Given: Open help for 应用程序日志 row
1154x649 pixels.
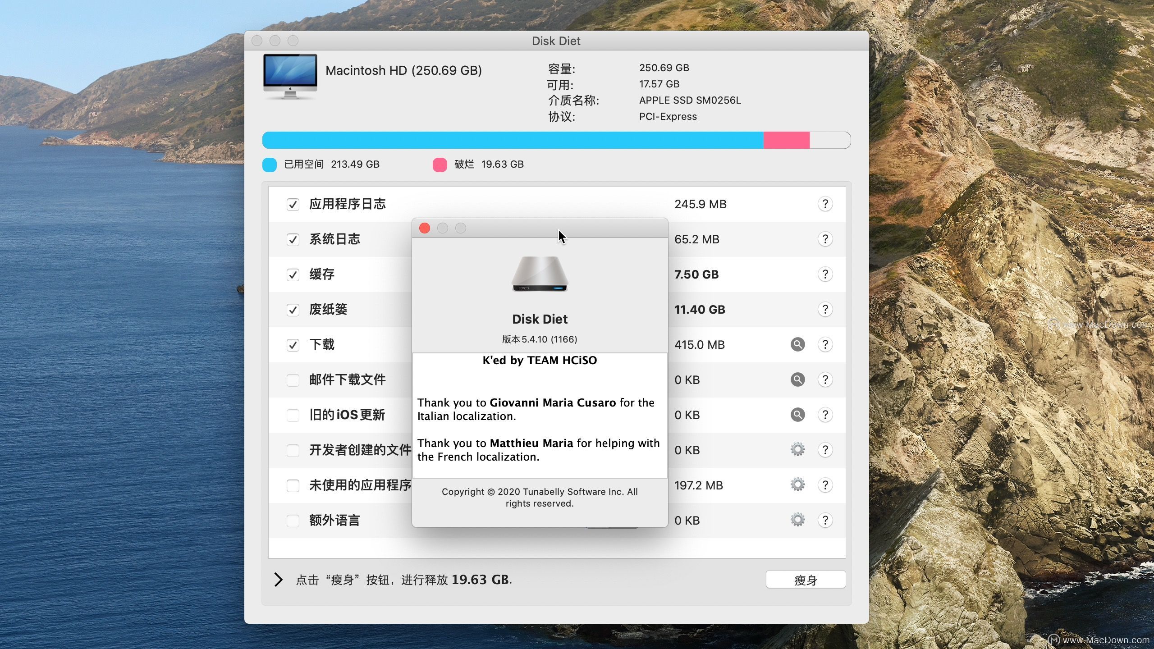Looking at the screenshot, I should point(825,204).
